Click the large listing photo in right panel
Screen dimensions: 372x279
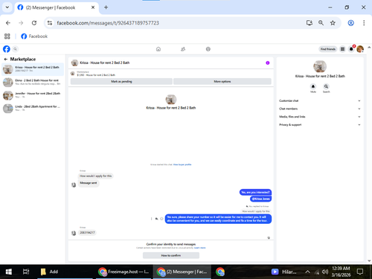click(x=320, y=66)
